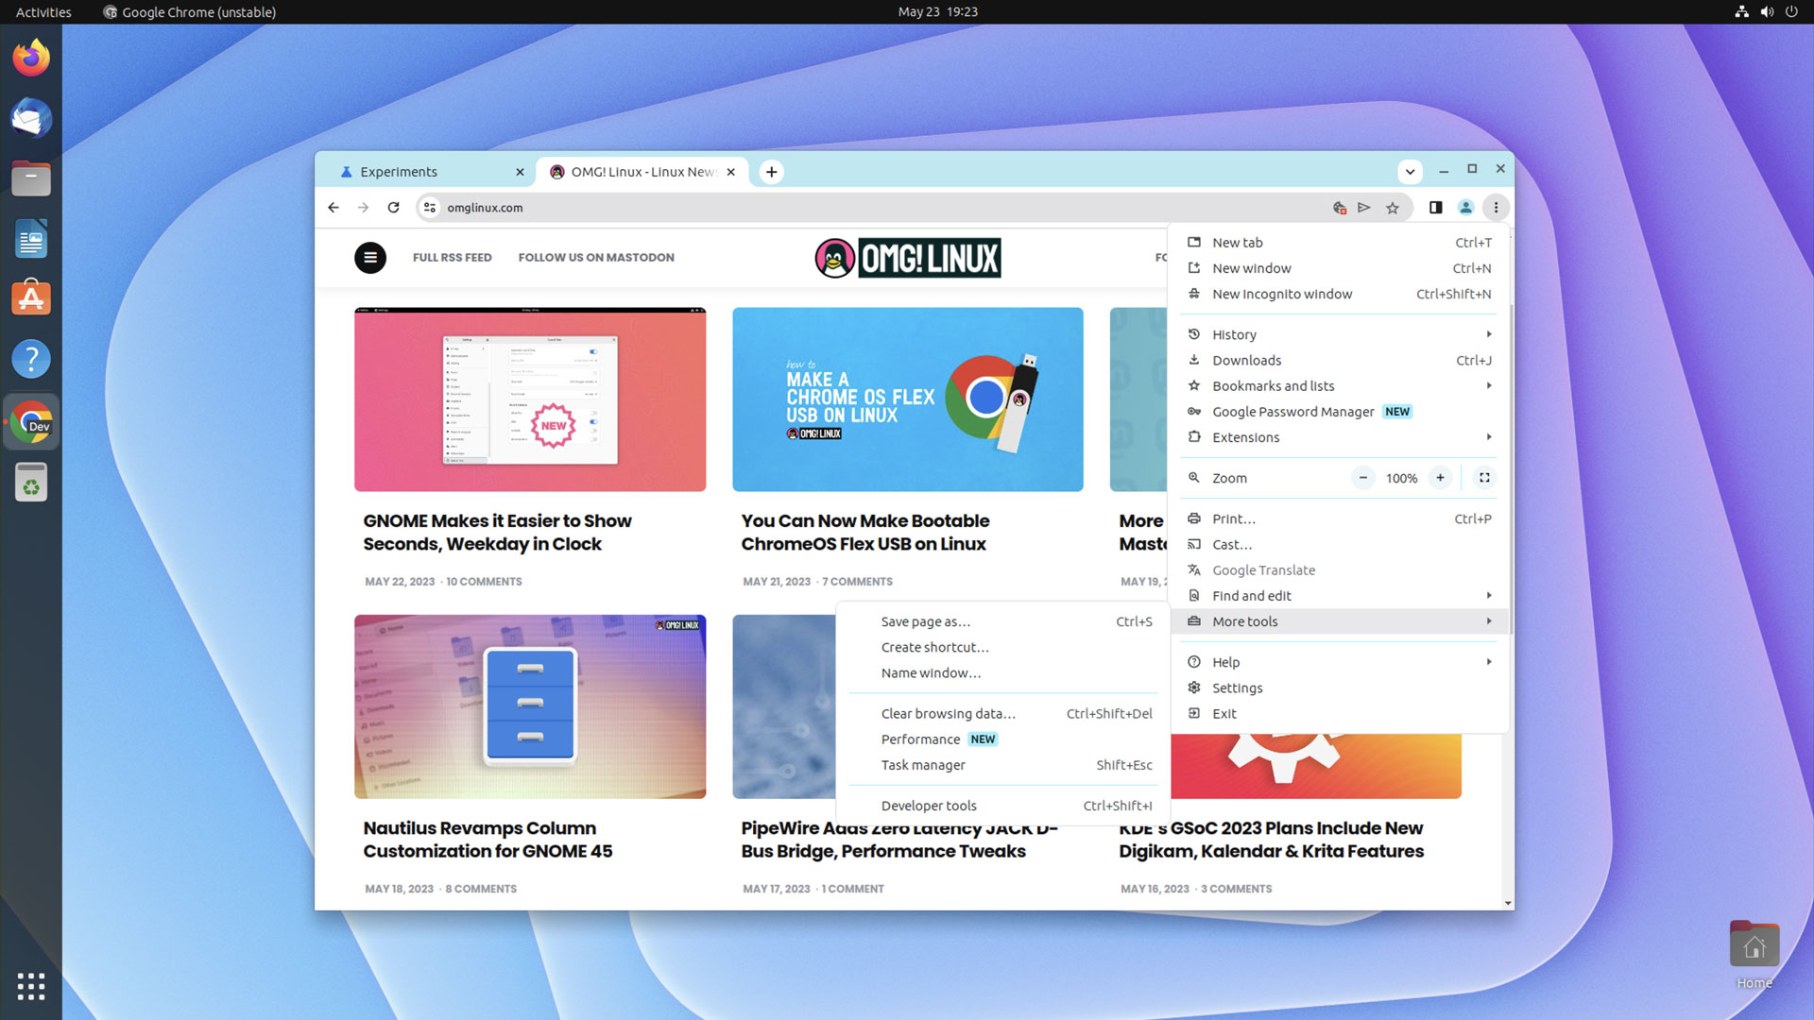This screenshot has height=1020, width=1814.
Task: Open Help from the dock
Action: point(31,359)
